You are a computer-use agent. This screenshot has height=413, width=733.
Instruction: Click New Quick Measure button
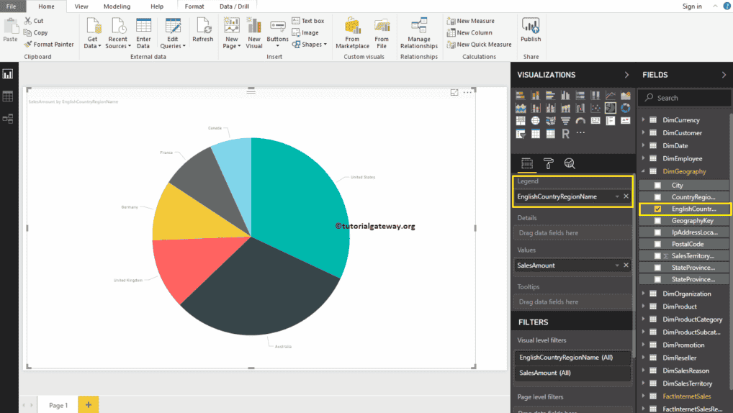click(479, 45)
